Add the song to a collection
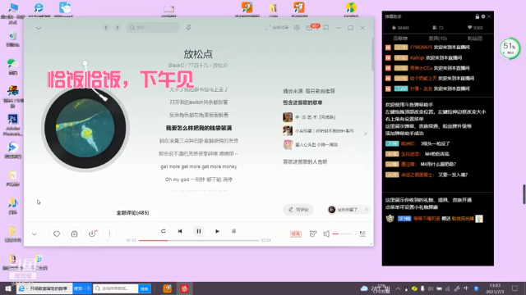The height and width of the screenshot is (295, 526). pyautogui.click(x=74, y=234)
